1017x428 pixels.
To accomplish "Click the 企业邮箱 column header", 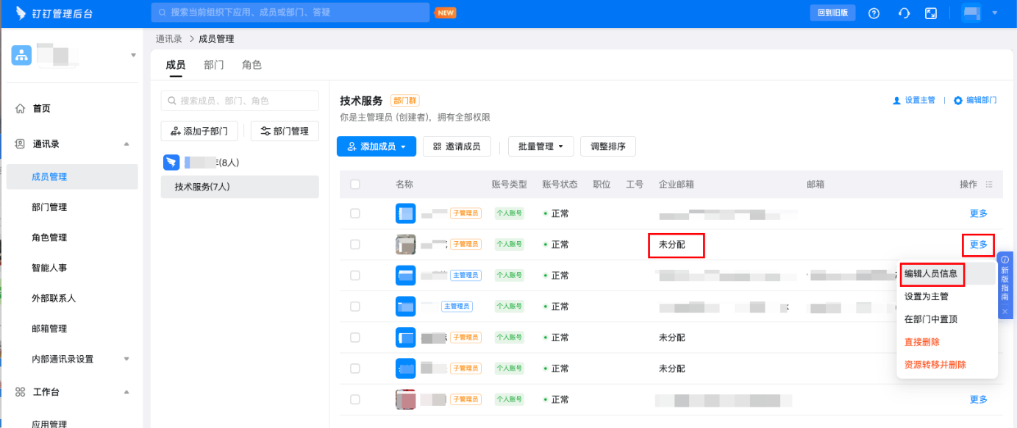I will (677, 185).
